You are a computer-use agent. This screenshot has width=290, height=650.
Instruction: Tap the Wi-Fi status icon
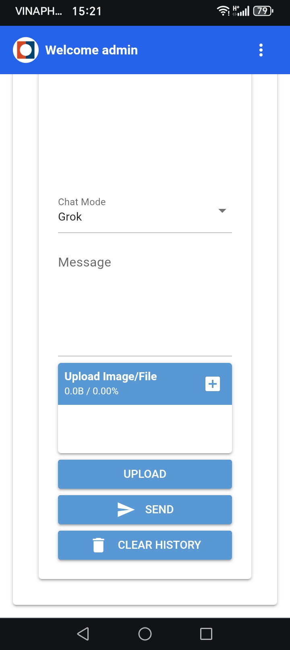(x=223, y=11)
